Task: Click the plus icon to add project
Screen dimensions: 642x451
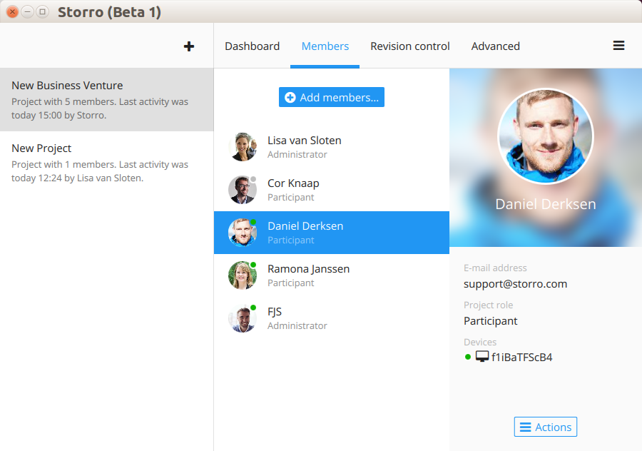Action: pos(189,46)
